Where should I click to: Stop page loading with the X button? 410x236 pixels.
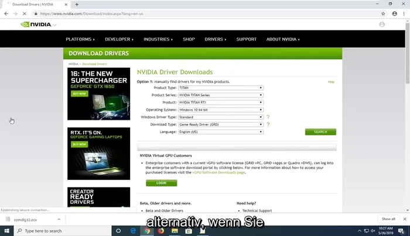coord(24,13)
